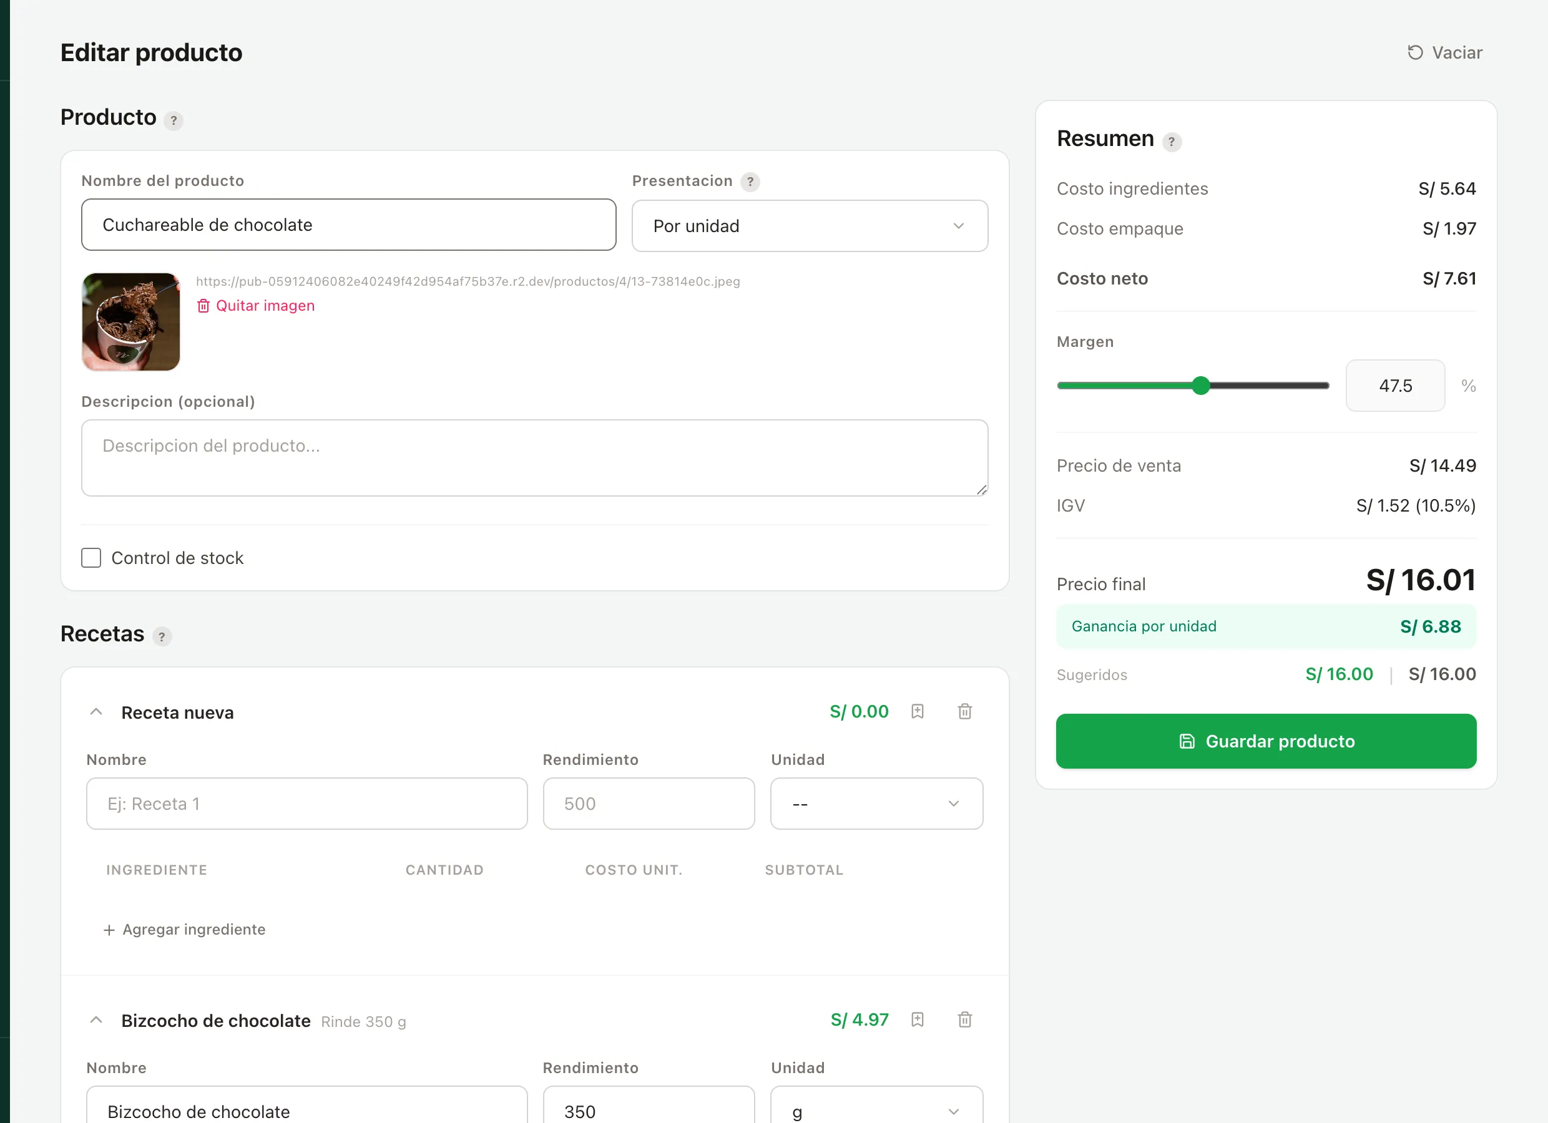This screenshot has height=1123, width=1548.
Task: Click the Descripcion text area
Action: (x=534, y=458)
